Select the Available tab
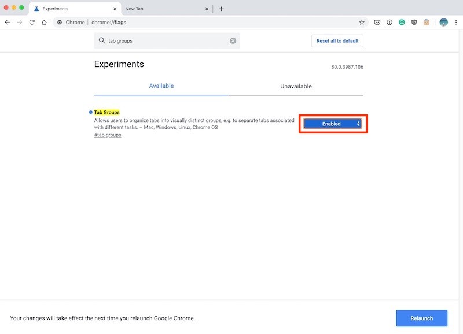 pyautogui.click(x=161, y=86)
